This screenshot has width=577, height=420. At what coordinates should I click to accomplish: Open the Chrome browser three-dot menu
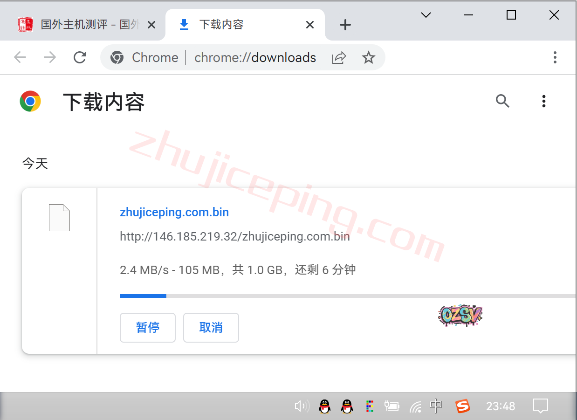click(555, 57)
